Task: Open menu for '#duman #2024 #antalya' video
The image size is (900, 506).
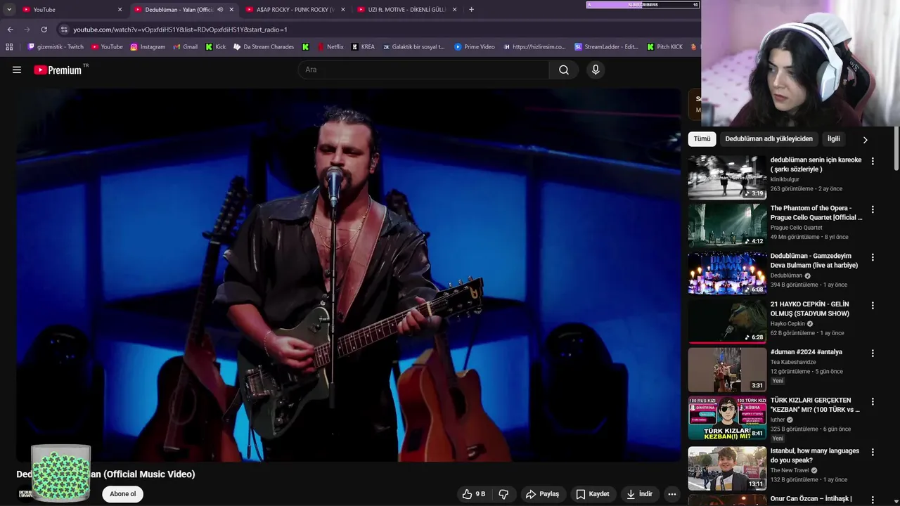Action: (873, 353)
